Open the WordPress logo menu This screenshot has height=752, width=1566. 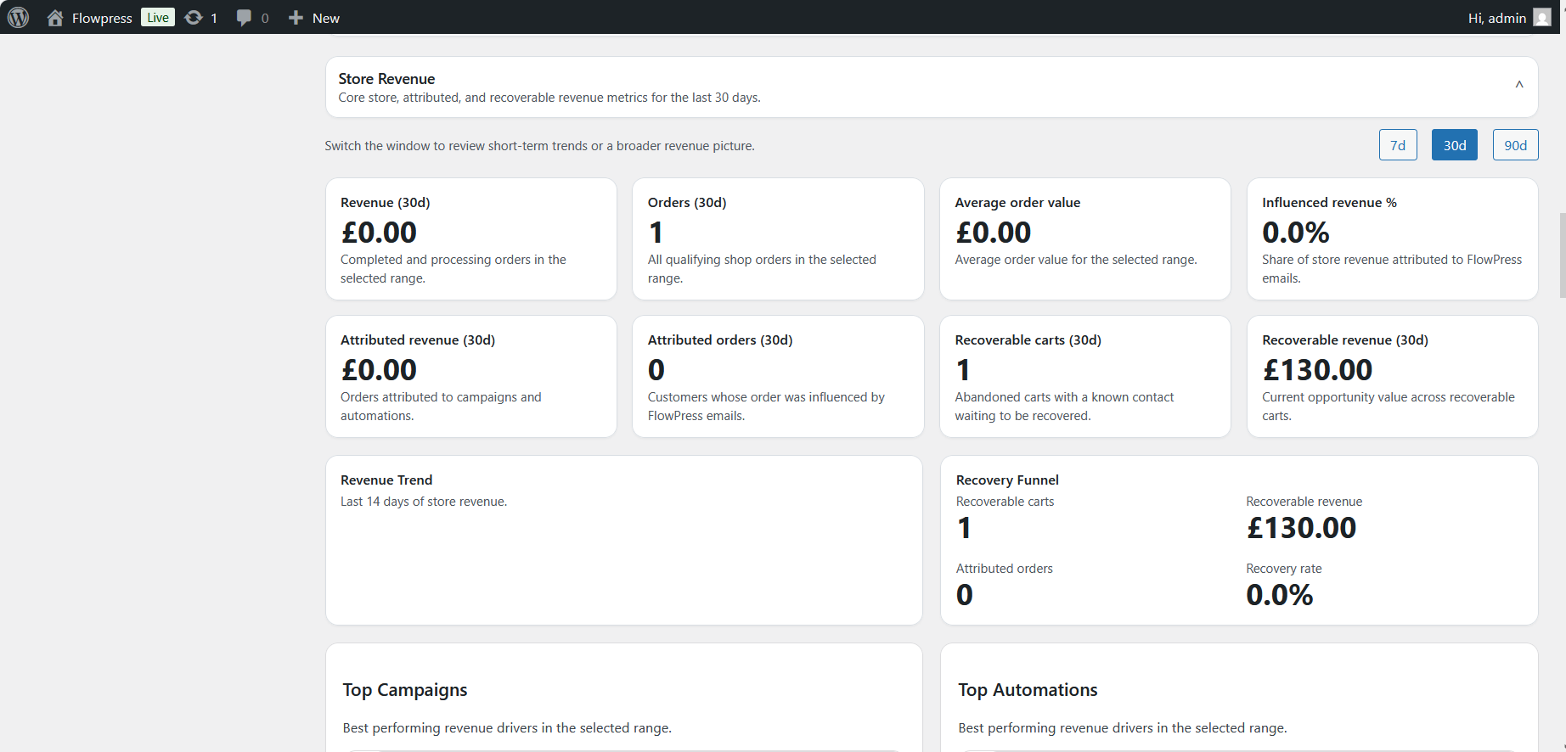tap(19, 17)
